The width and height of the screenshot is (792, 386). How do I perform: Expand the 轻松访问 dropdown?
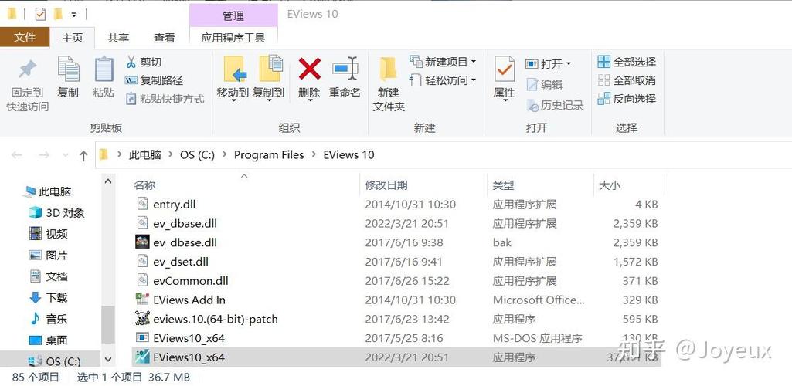coord(474,80)
